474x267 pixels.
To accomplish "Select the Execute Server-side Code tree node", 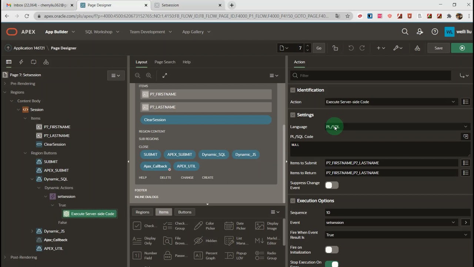I will (x=90, y=214).
